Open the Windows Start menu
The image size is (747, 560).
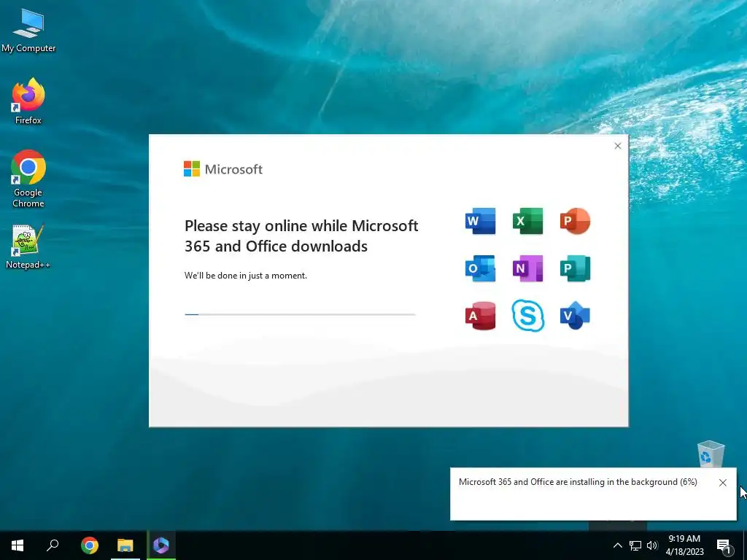pyautogui.click(x=18, y=545)
